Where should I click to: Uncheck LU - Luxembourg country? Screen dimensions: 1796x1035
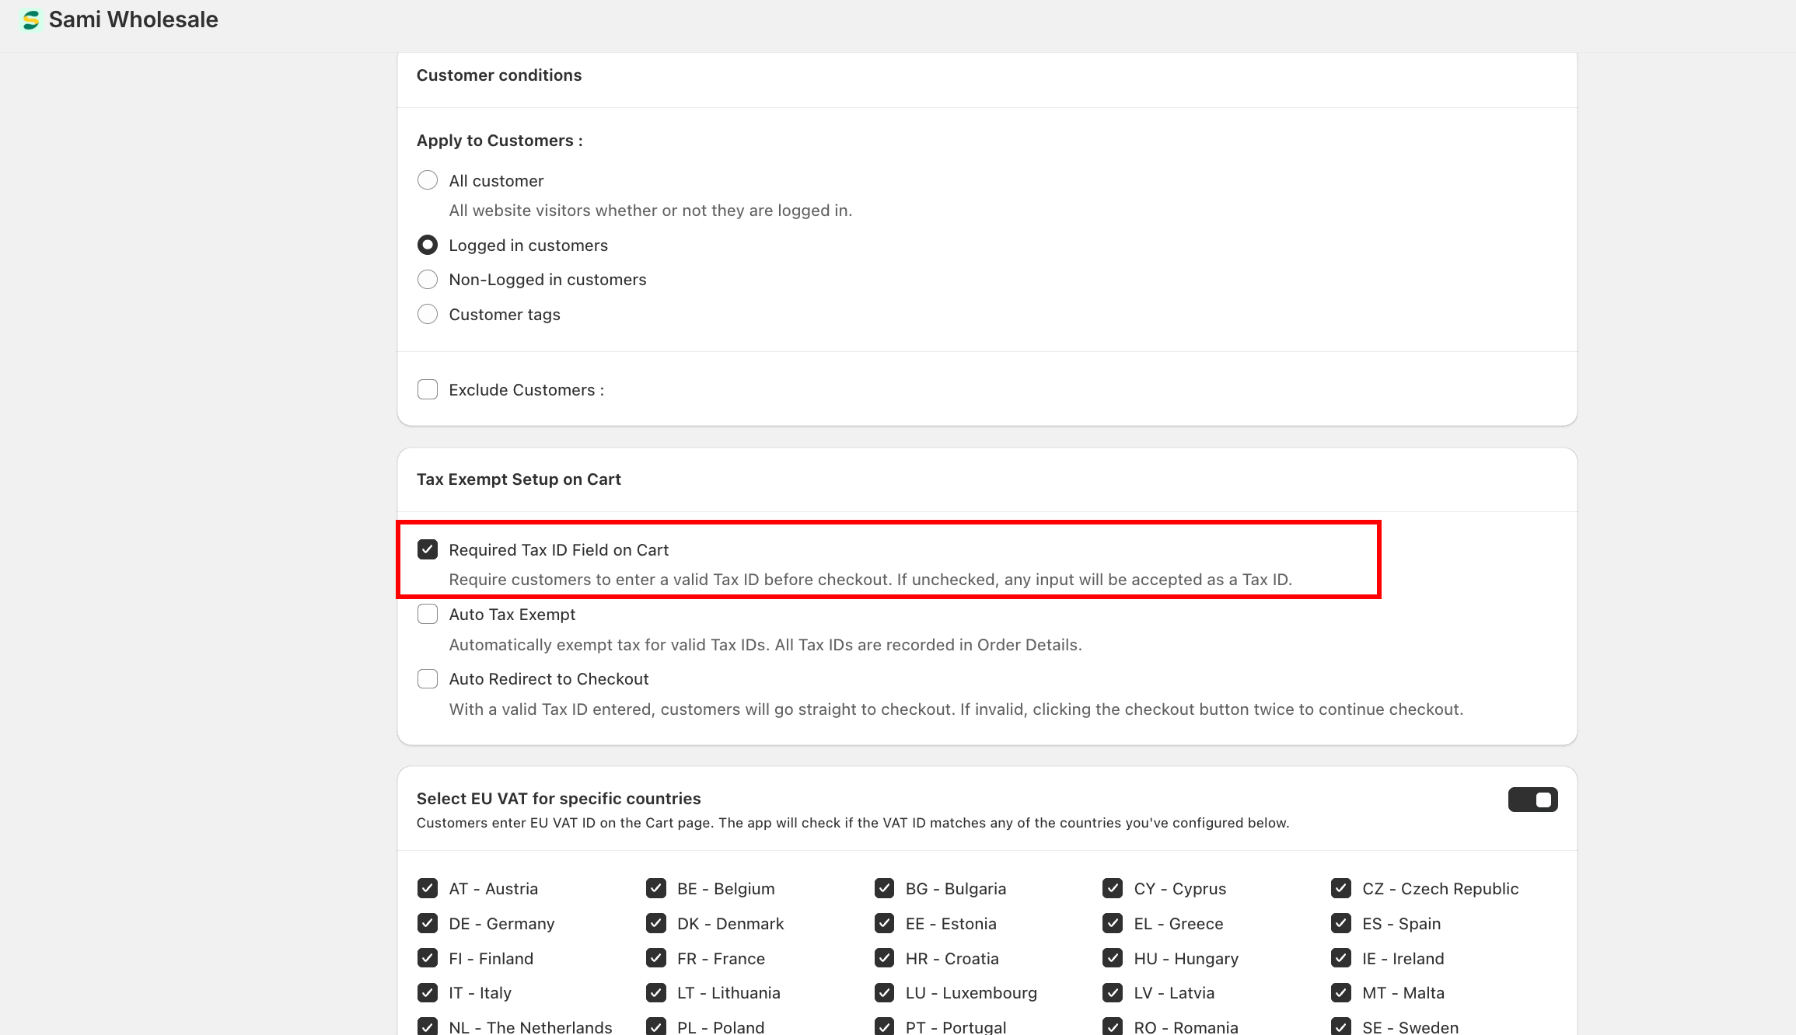coord(884,992)
